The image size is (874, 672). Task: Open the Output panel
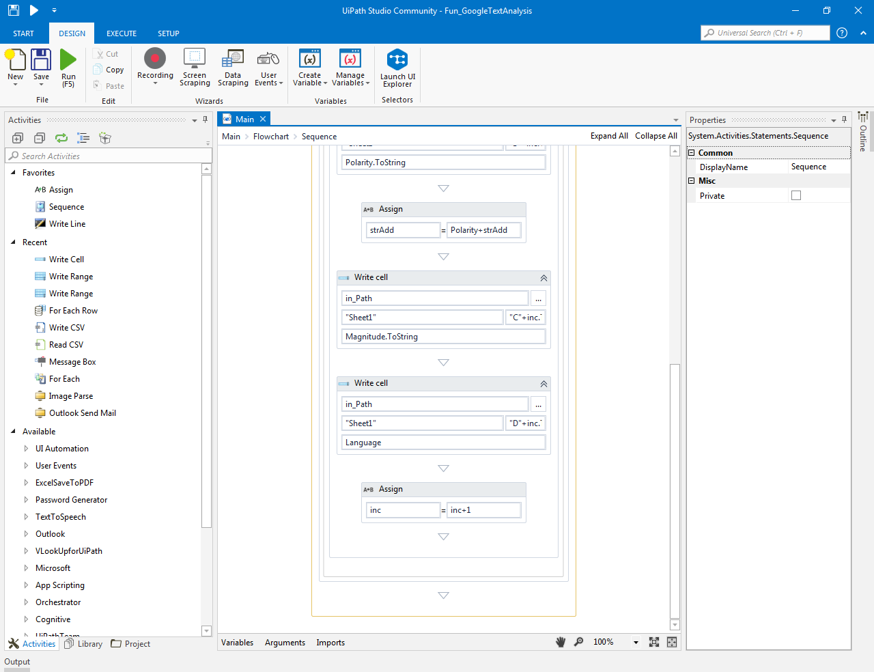17,662
